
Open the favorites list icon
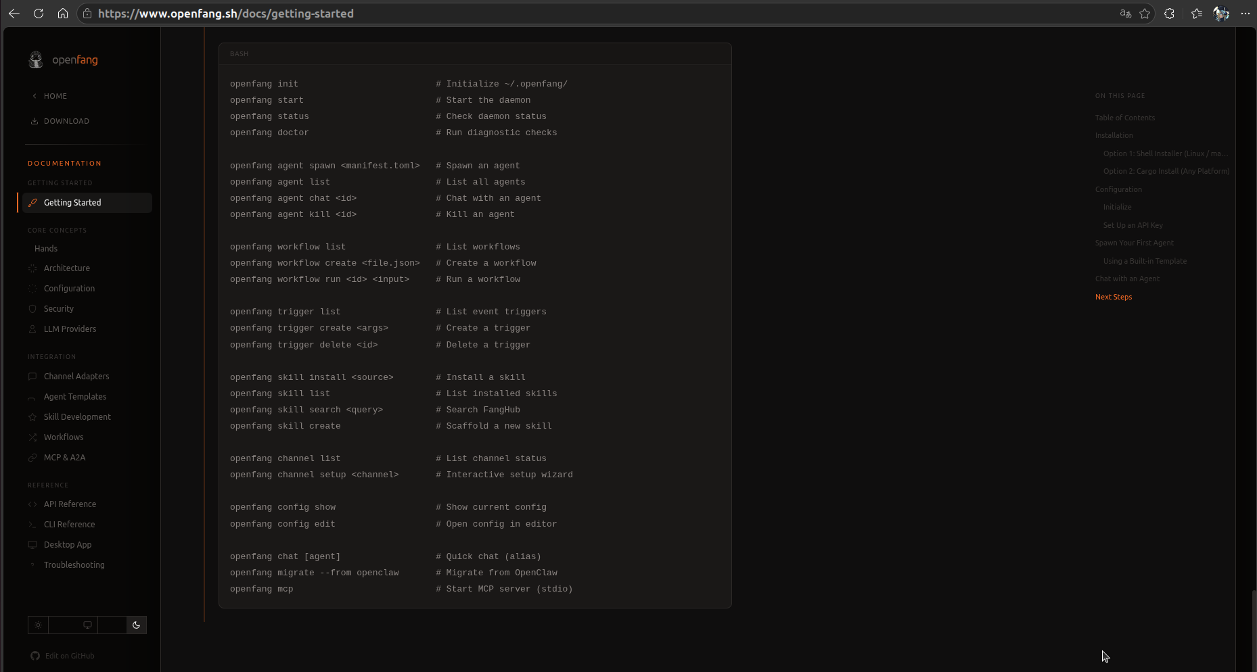1197,14
